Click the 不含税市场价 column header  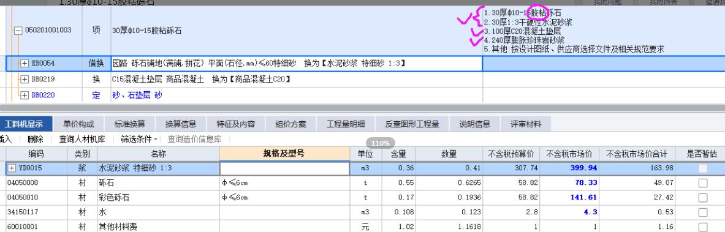pyautogui.click(x=570, y=154)
